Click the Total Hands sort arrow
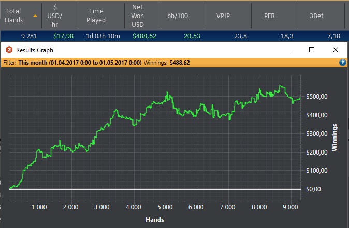 pos(35,16)
